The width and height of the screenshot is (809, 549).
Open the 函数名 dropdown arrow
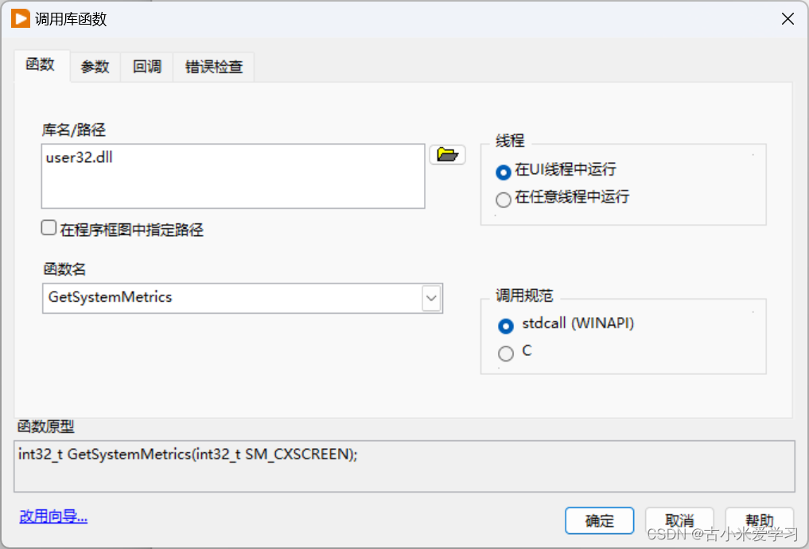pos(431,298)
